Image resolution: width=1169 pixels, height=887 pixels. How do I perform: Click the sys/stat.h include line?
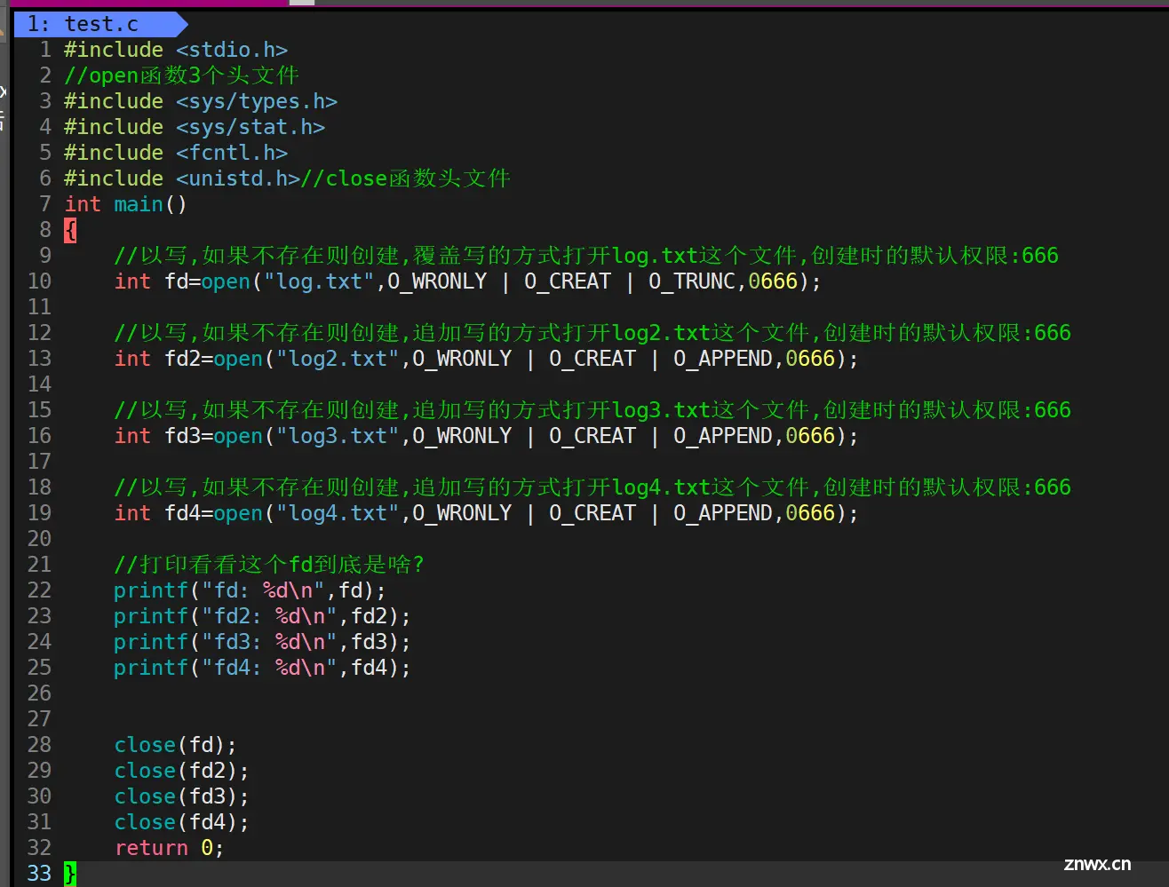click(195, 127)
